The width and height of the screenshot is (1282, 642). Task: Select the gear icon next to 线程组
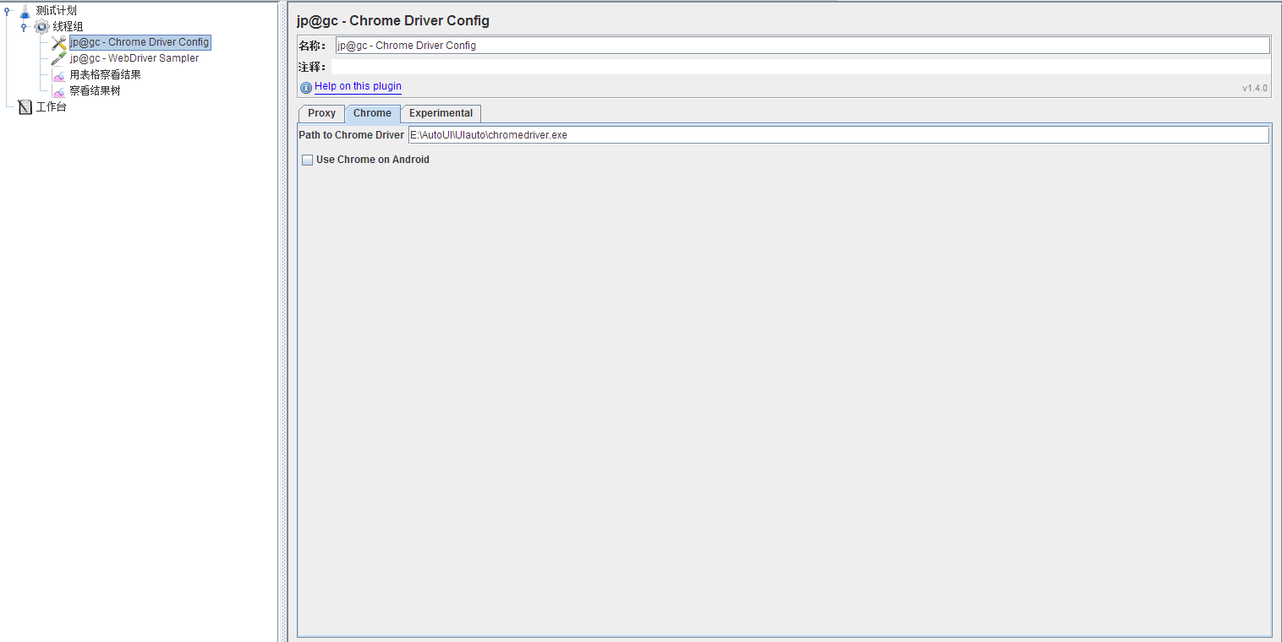41,25
